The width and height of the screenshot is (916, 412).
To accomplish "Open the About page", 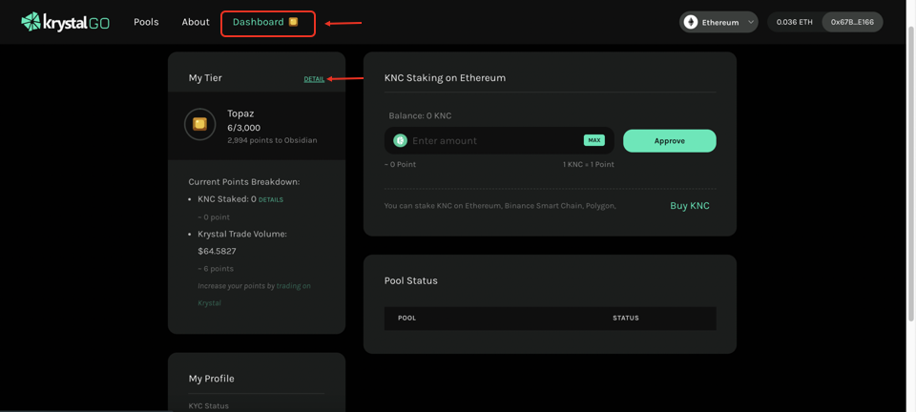I will (x=196, y=22).
